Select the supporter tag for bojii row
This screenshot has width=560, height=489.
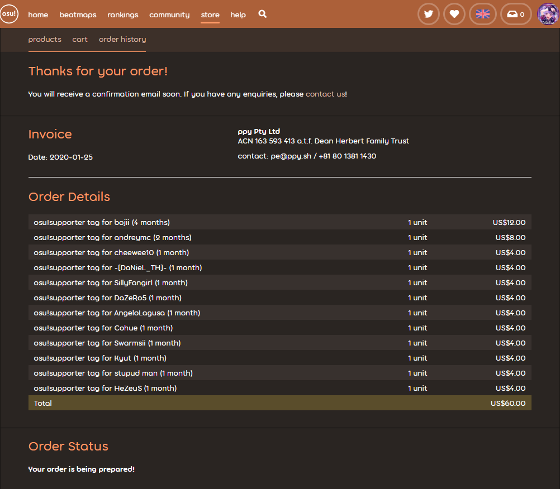point(280,222)
